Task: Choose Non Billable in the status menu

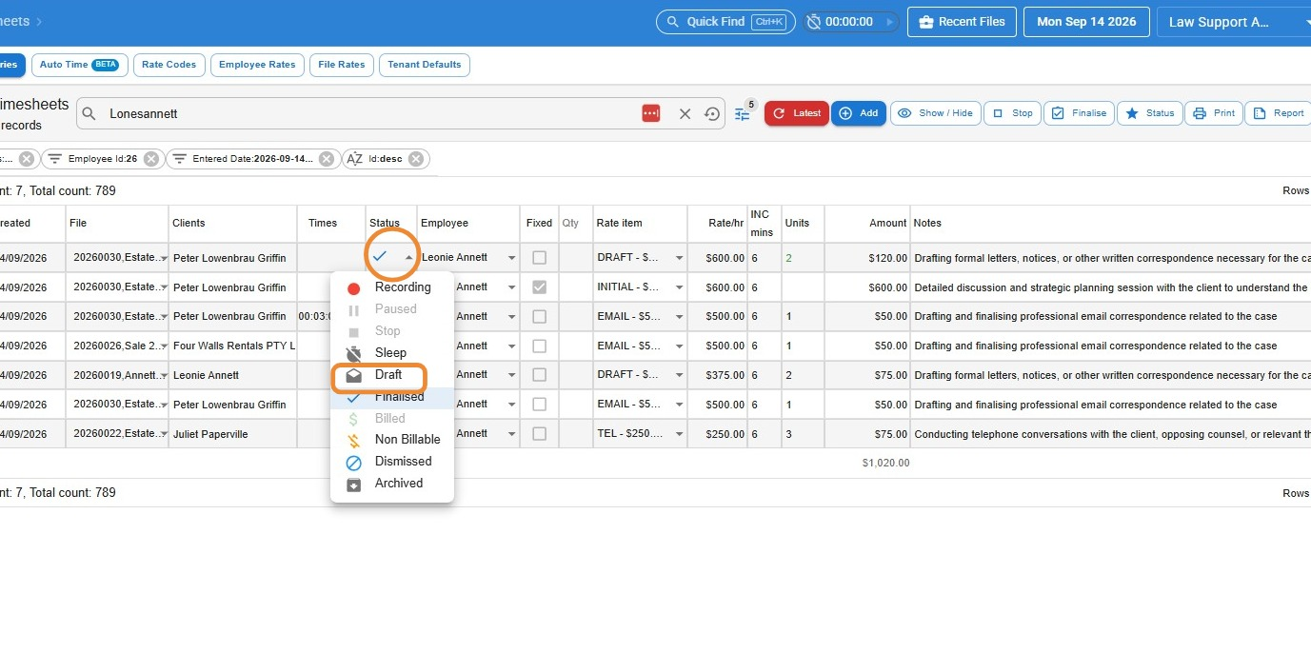Action: 392,440
